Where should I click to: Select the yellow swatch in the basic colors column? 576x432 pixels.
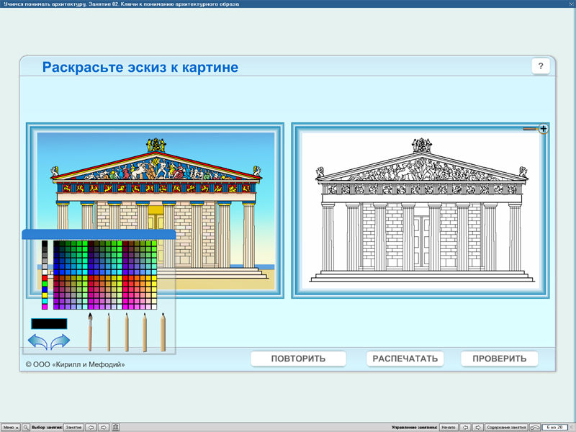point(45,295)
